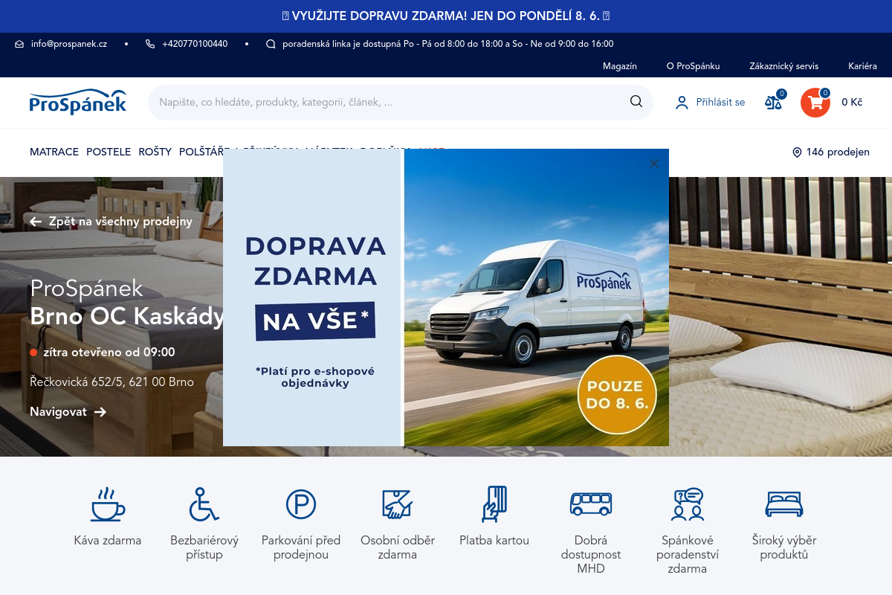Click the wheelchair access icon

pyautogui.click(x=204, y=504)
